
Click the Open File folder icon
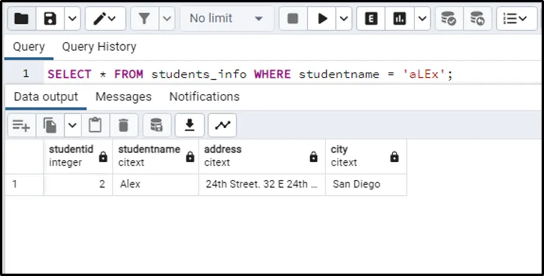tap(21, 19)
